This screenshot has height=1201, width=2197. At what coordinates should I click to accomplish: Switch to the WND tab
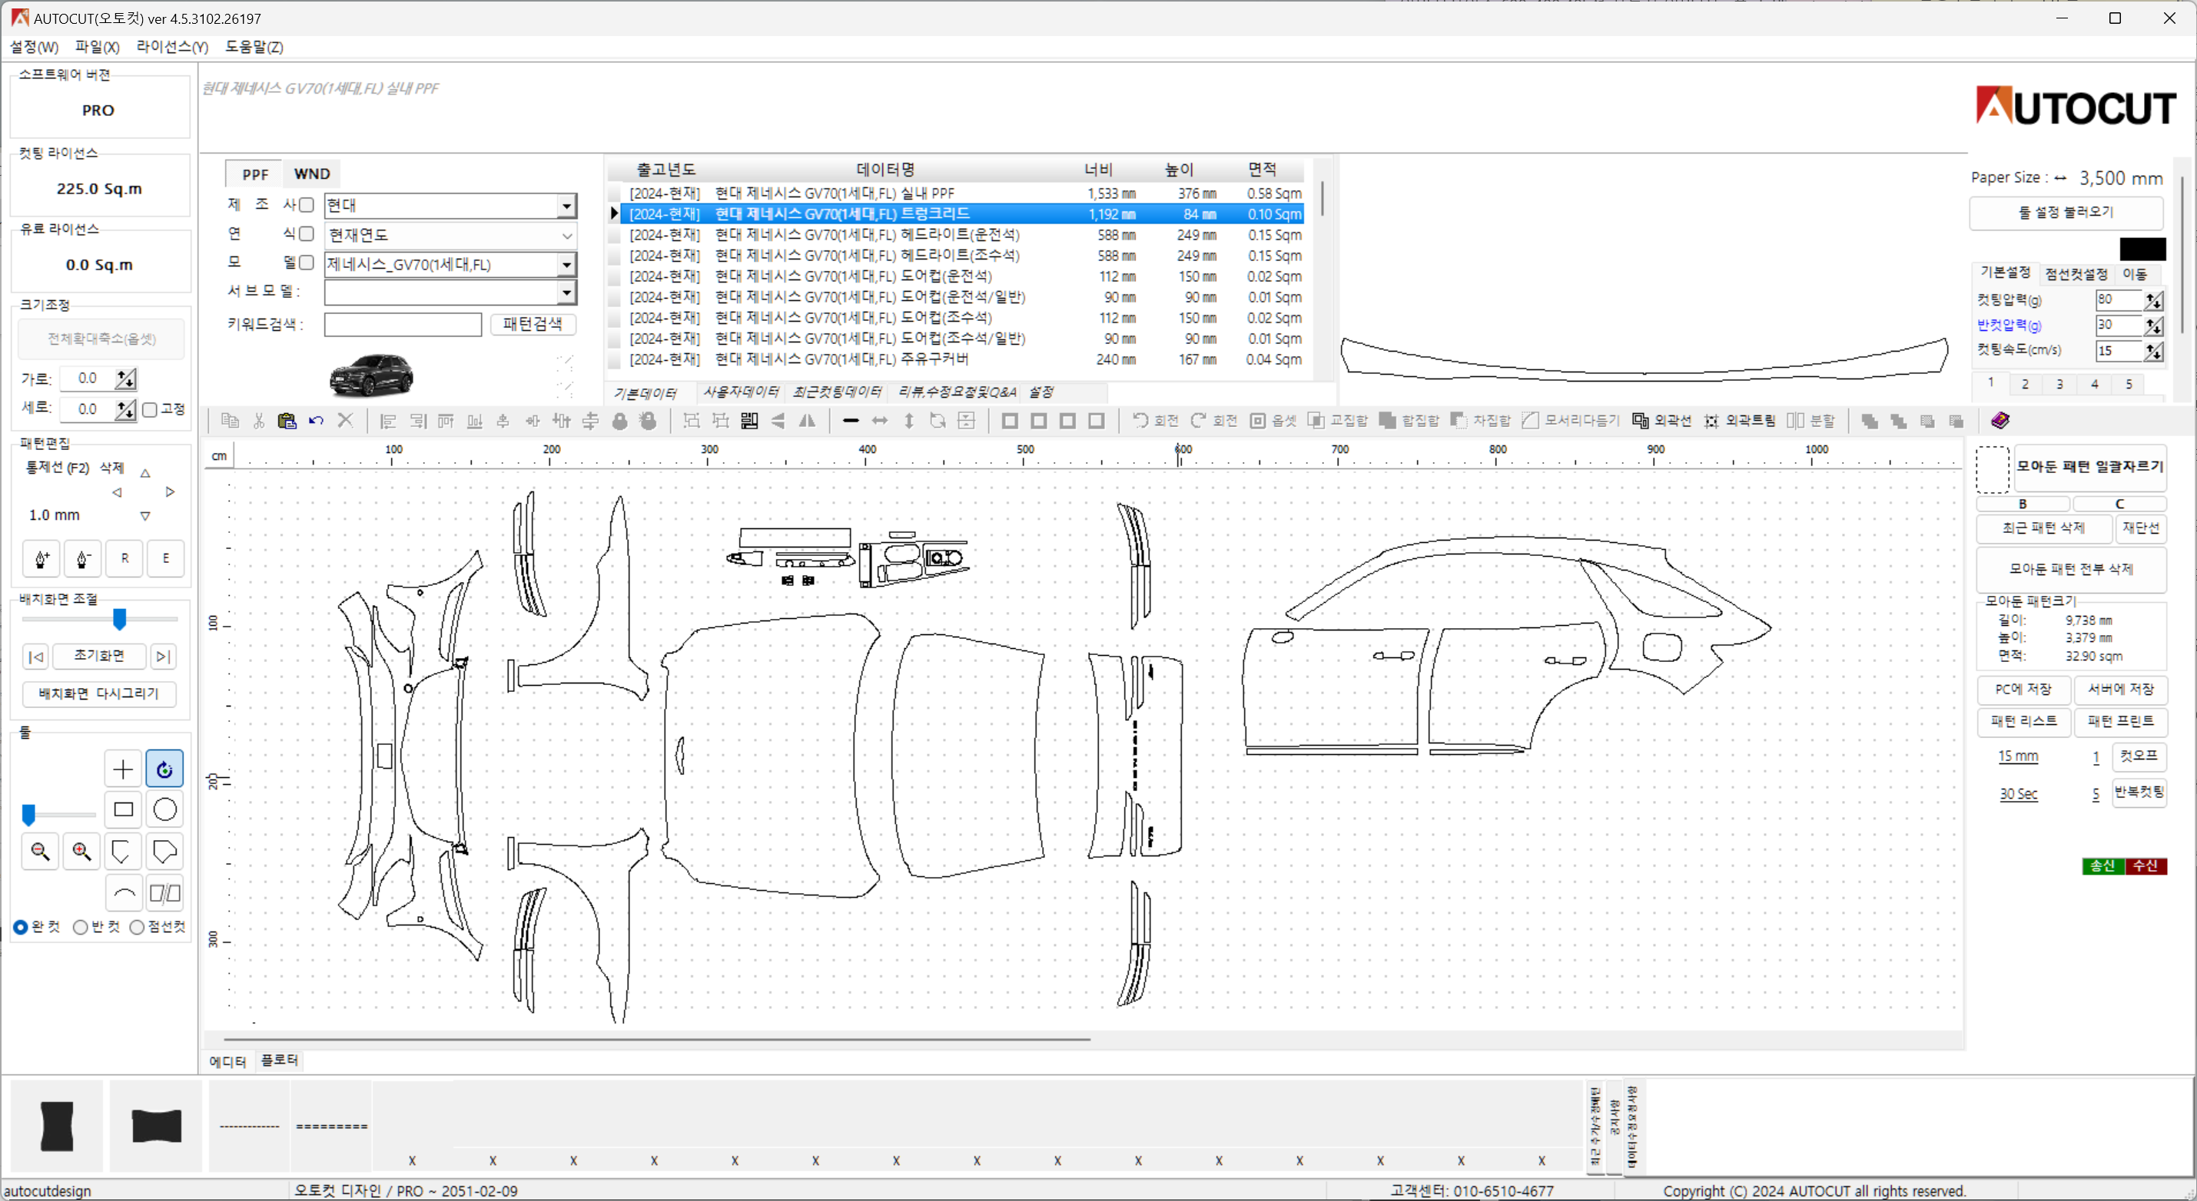point(311,174)
